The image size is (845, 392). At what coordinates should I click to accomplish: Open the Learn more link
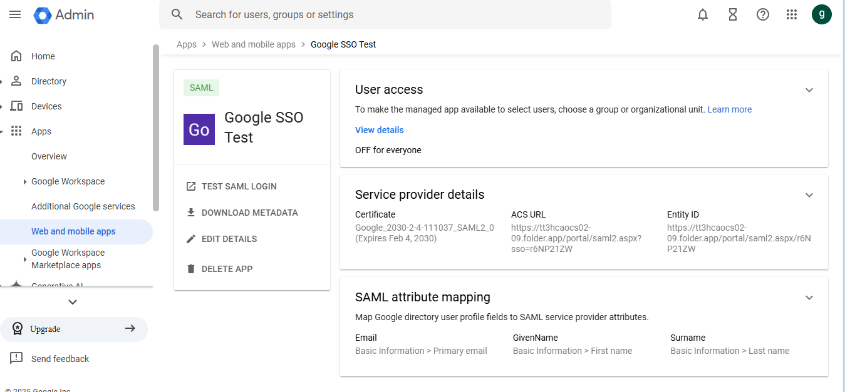(x=730, y=109)
